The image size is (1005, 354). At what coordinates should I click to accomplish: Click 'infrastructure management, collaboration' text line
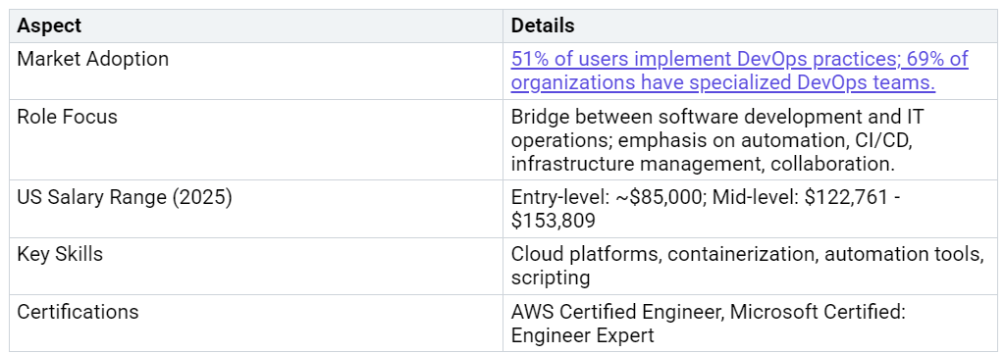(703, 163)
